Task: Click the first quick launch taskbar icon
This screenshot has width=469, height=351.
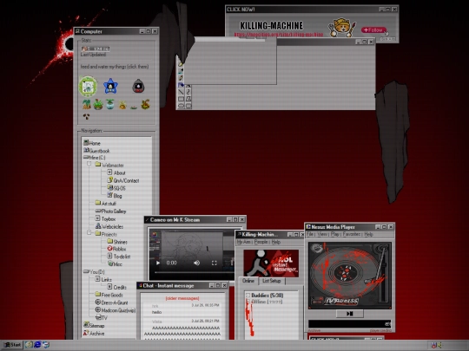Action: coord(29,345)
